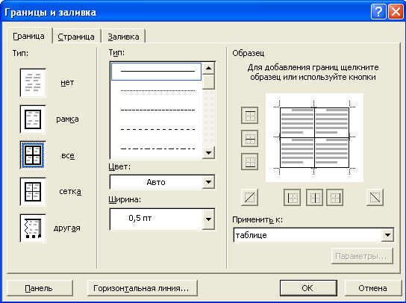Select the dash-dot line style

pos(157,149)
